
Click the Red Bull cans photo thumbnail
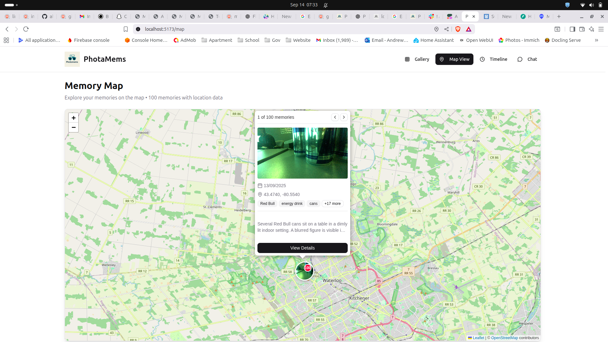click(x=302, y=153)
